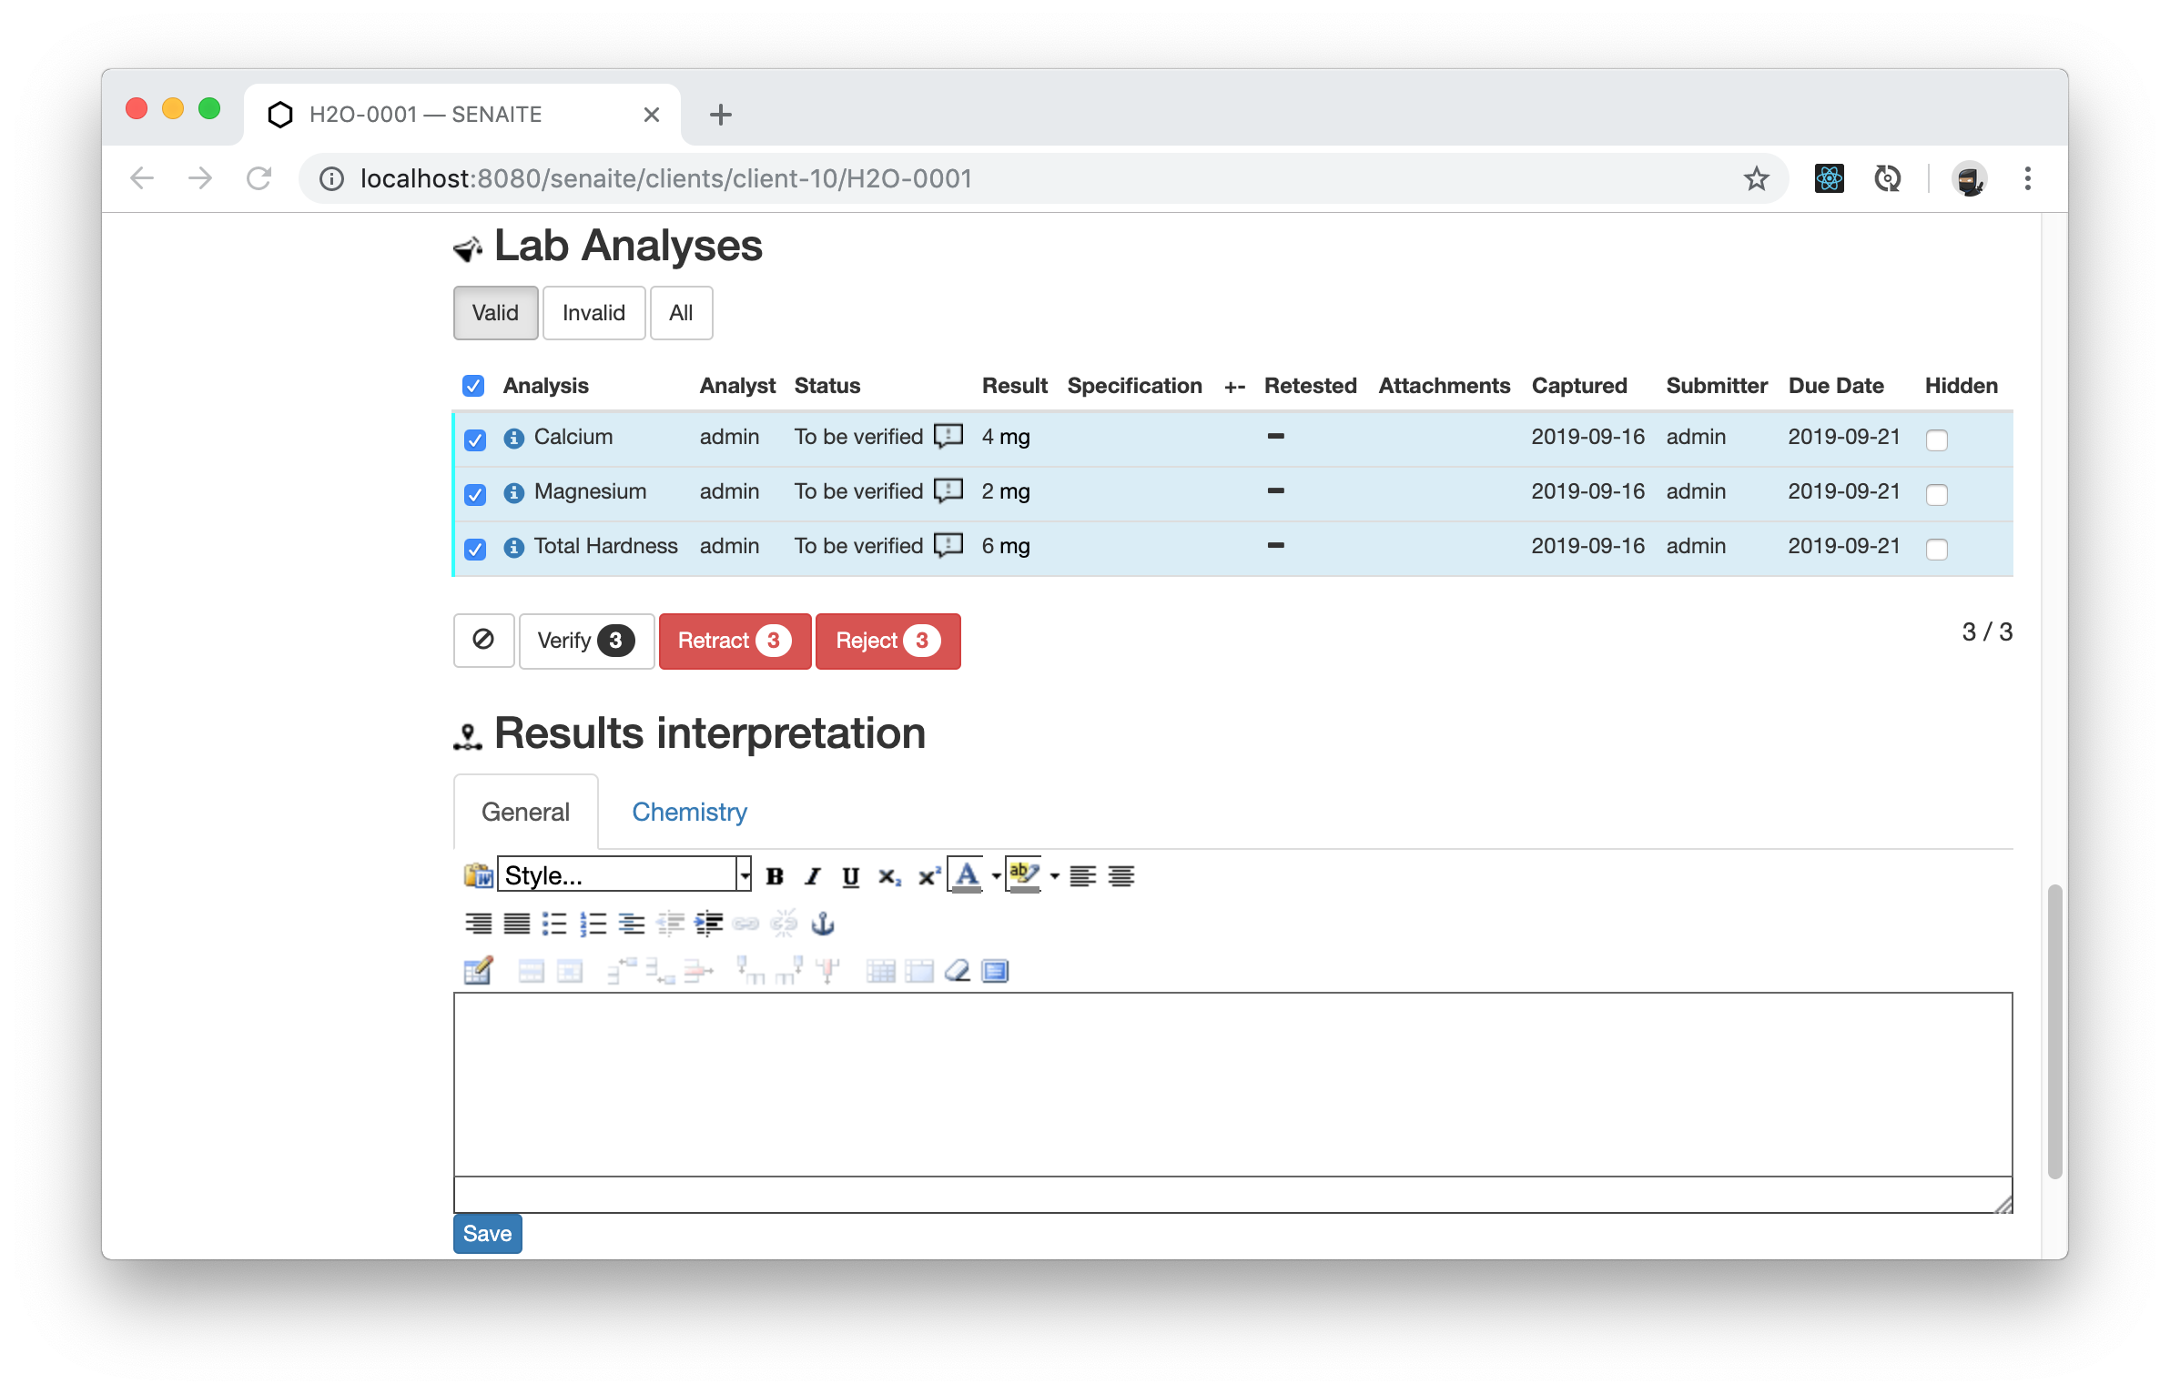Expand highlight color dropdown arrow
Image resolution: width=2170 pixels, height=1394 pixels.
tap(1055, 876)
